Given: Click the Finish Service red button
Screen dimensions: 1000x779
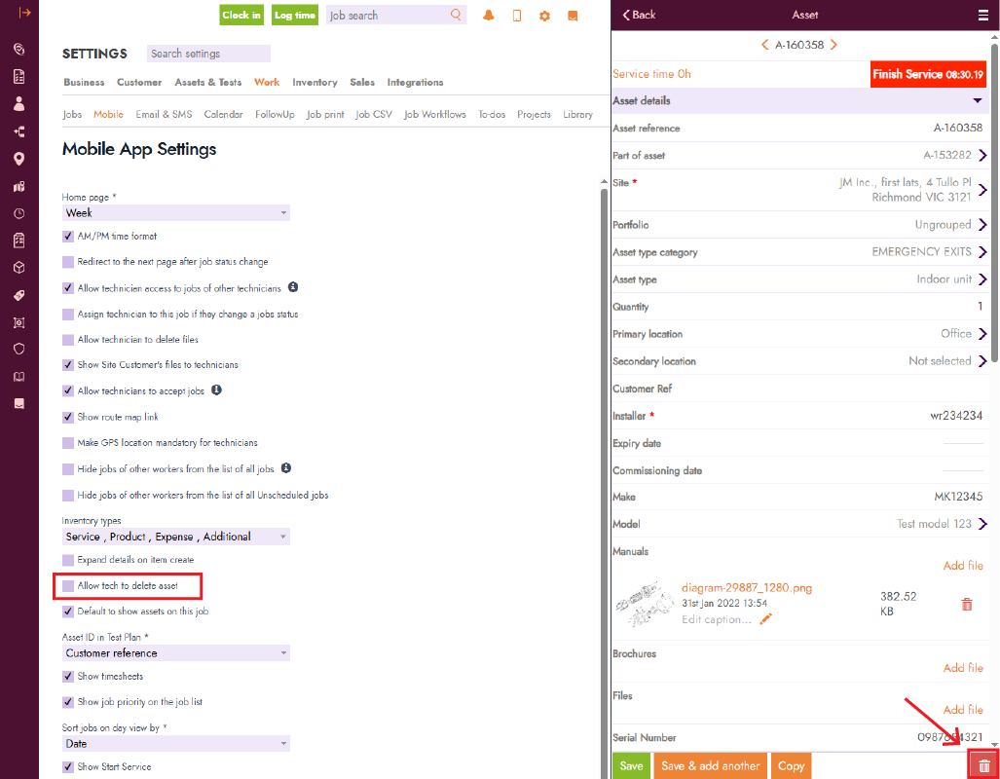Looking at the screenshot, I should click(928, 74).
